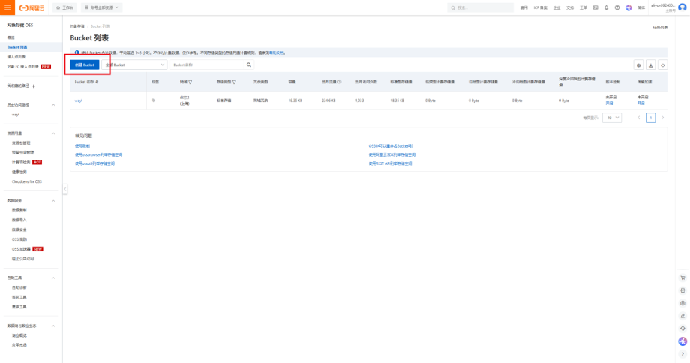The image size is (690, 363).
Task: Click the Bucket name search input field
Action: pyautogui.click(x=208, y=65)
